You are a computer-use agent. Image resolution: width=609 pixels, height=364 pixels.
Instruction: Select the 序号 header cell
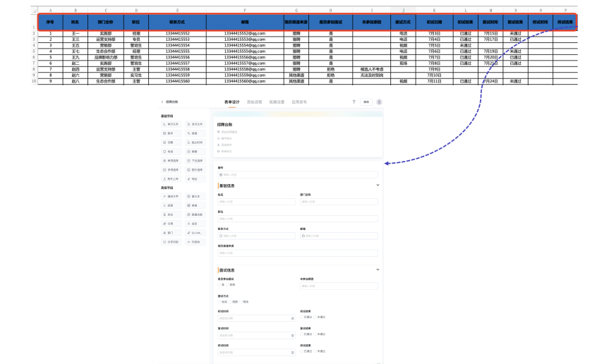tap(50, 22)
